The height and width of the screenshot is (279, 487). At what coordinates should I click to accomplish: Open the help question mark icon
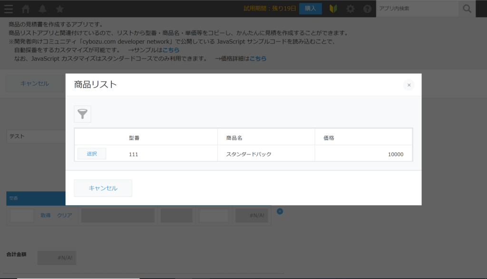tap(367, 9)
